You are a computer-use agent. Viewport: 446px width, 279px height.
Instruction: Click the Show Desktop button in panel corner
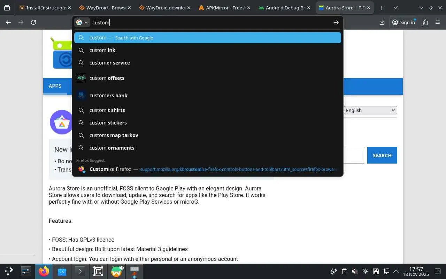[438, 271]
